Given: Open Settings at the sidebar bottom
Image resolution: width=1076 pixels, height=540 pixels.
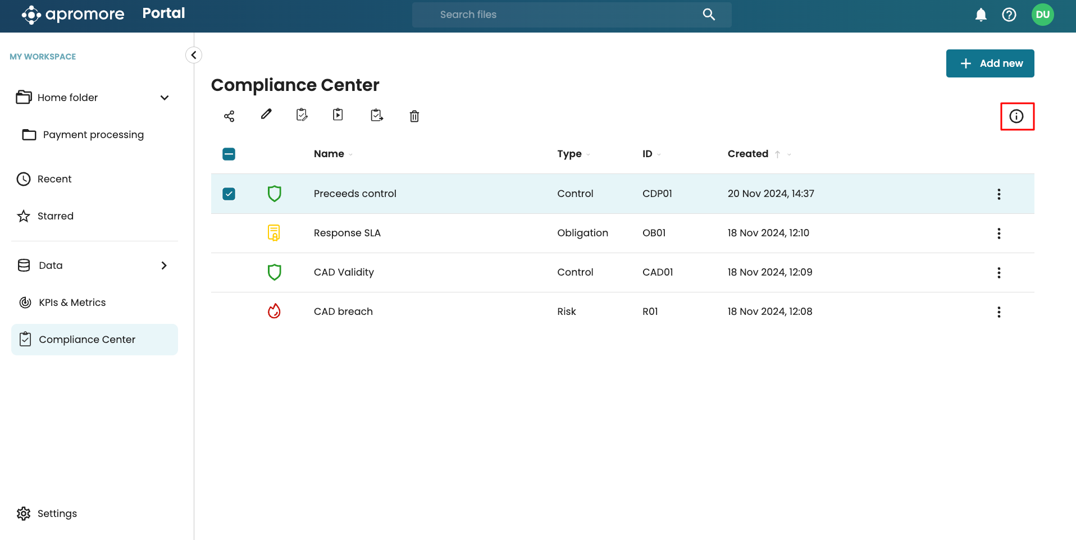Looking at the screenshot, I should click(x=57, y=514).
